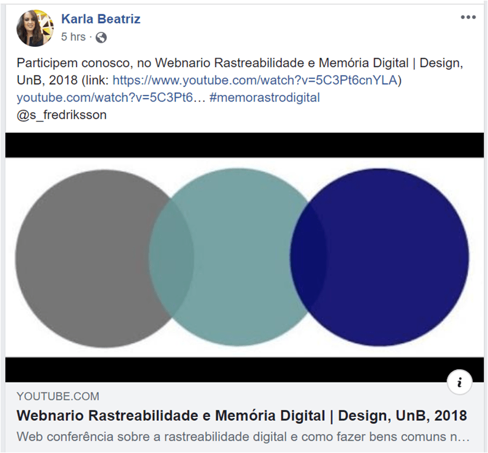Click the center of the teal circle
Screen dimensions: 488x453
point(237,257)
